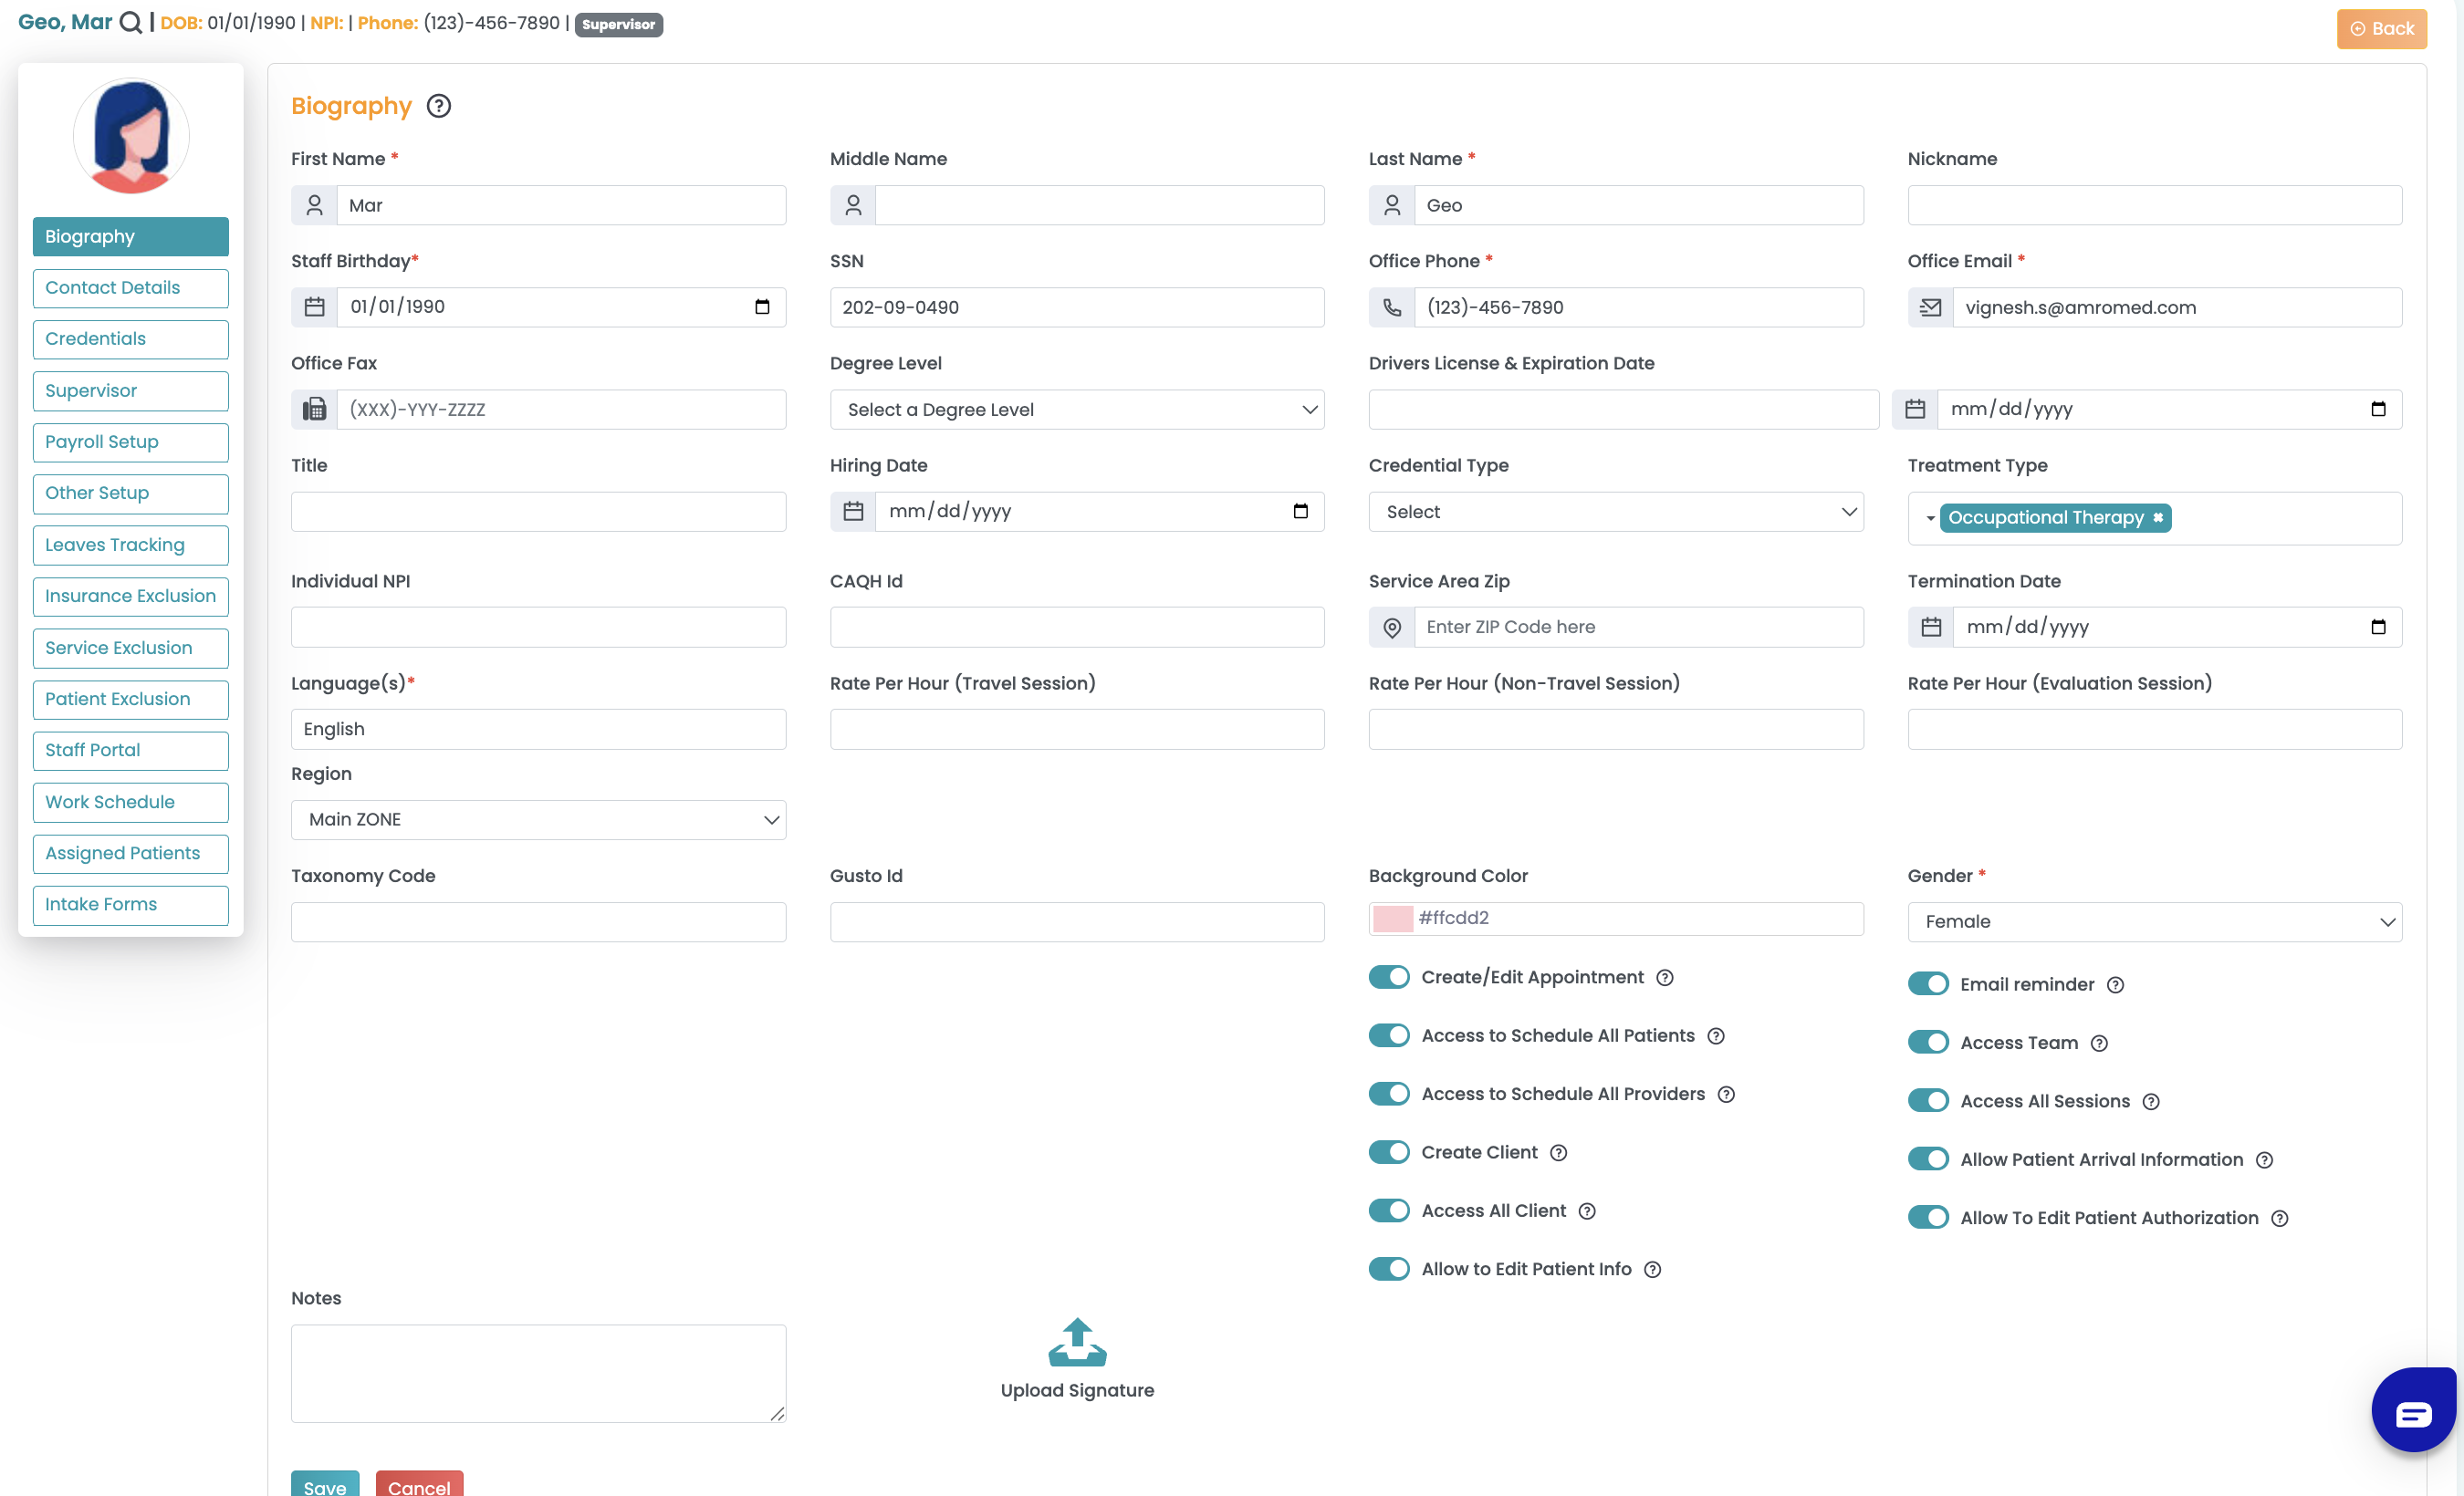This screenshot has height=1496, width=2464.
Task: Show help for Access to Schedule All Patients
Action: pos(1716,1036)
